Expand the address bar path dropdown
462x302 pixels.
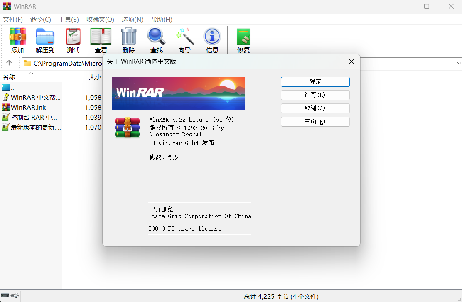[459, 63]
